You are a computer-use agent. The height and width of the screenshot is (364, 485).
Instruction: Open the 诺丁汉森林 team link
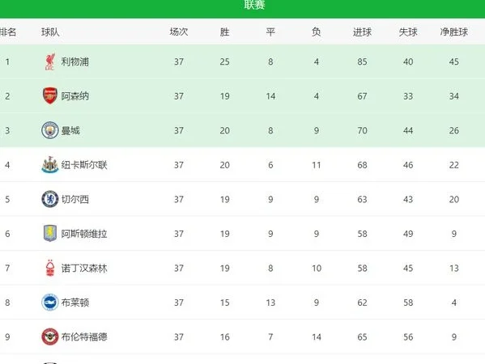[84, 269]
